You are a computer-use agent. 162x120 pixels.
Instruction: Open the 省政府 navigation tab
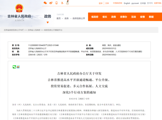pos(94,17)
